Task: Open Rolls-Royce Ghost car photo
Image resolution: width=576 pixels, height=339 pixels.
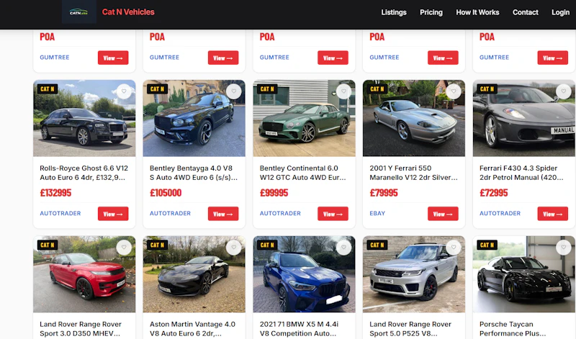Action: [84, 118]
